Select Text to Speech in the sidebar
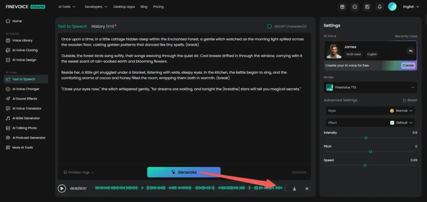Viewport: 427px width, 202px height. point(26,79)
